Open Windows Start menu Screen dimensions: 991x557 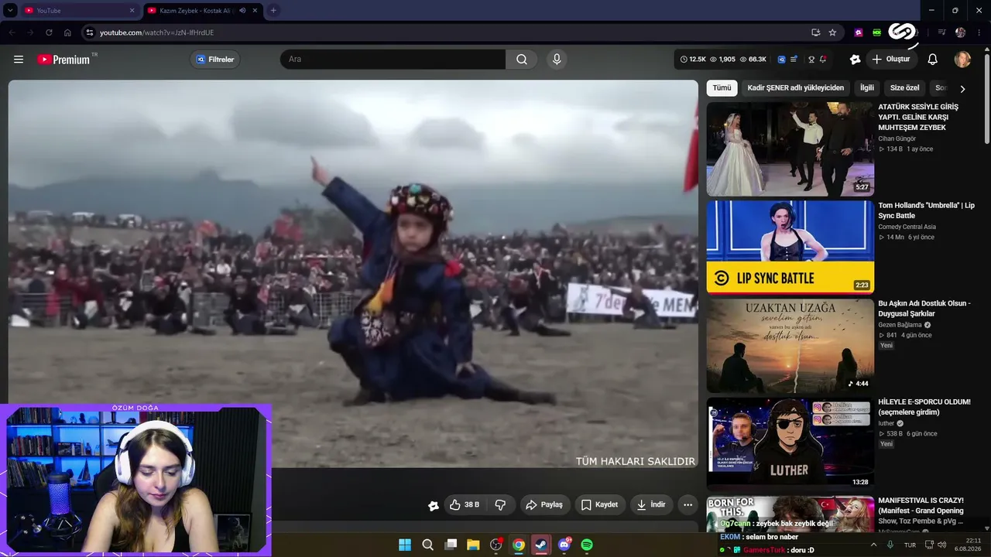pos(405,545)
